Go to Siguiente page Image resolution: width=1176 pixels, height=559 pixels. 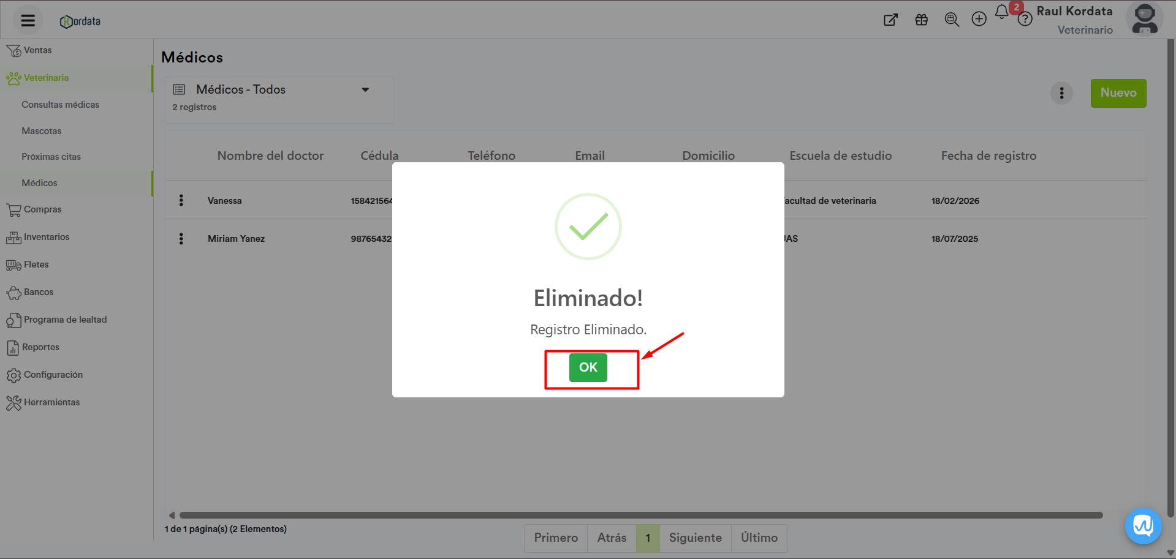coord(695,538)
